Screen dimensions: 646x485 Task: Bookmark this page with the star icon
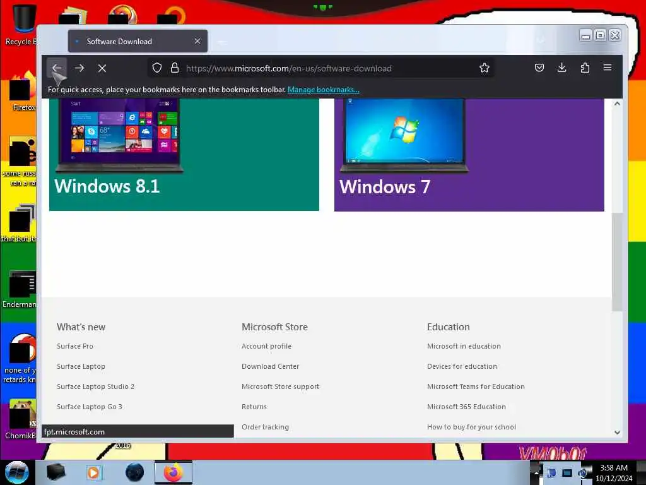click(484, 68)
